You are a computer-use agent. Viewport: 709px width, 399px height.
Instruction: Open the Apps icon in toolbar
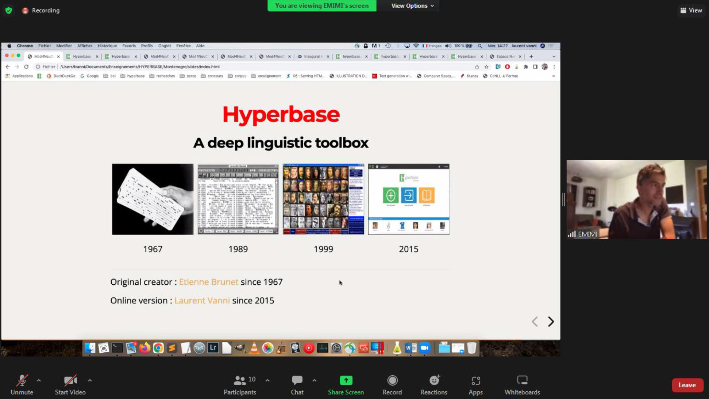coord(475,381)
